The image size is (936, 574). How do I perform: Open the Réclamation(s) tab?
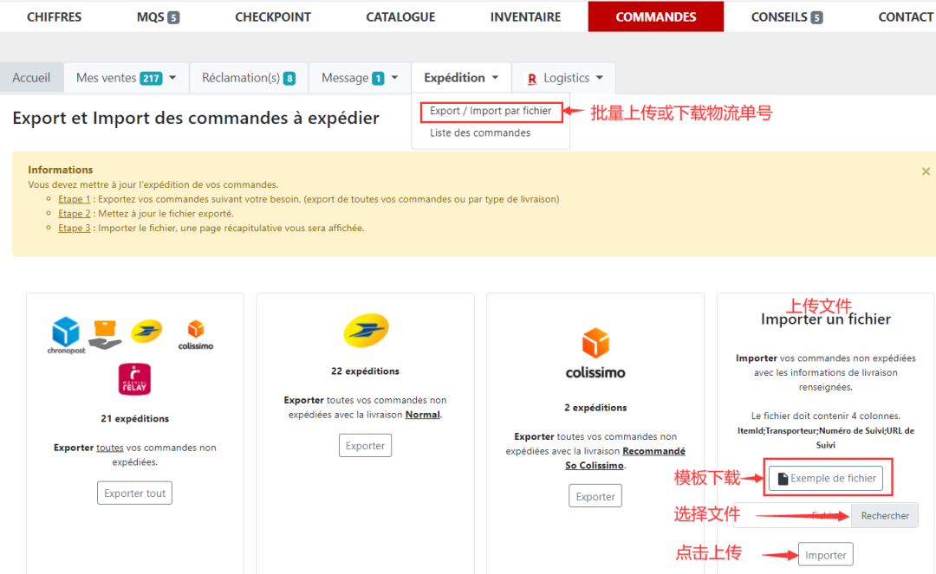pos(249,78)
